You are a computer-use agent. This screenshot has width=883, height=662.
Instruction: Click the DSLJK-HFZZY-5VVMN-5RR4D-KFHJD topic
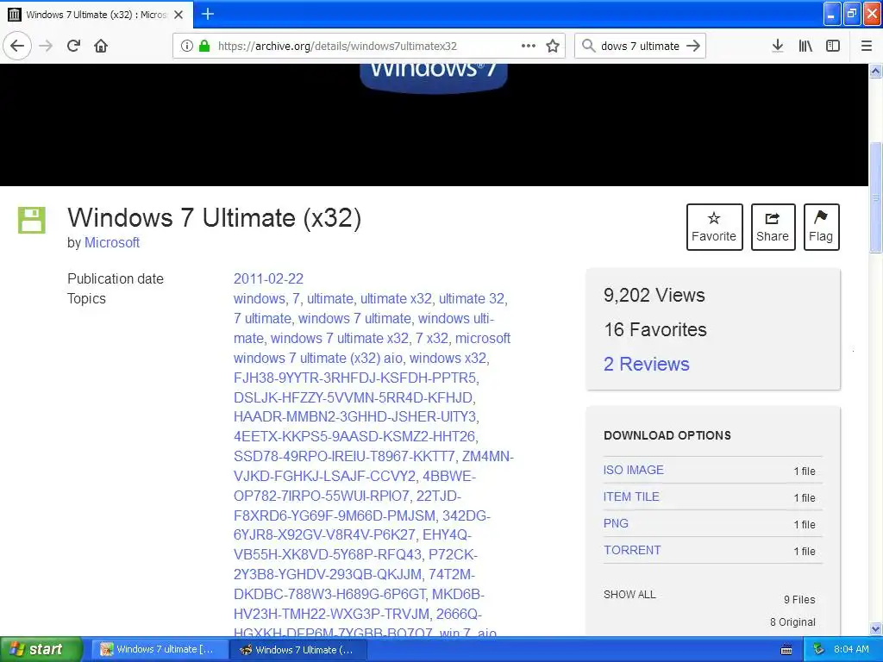pyautogui.click(x=353, y=398)
